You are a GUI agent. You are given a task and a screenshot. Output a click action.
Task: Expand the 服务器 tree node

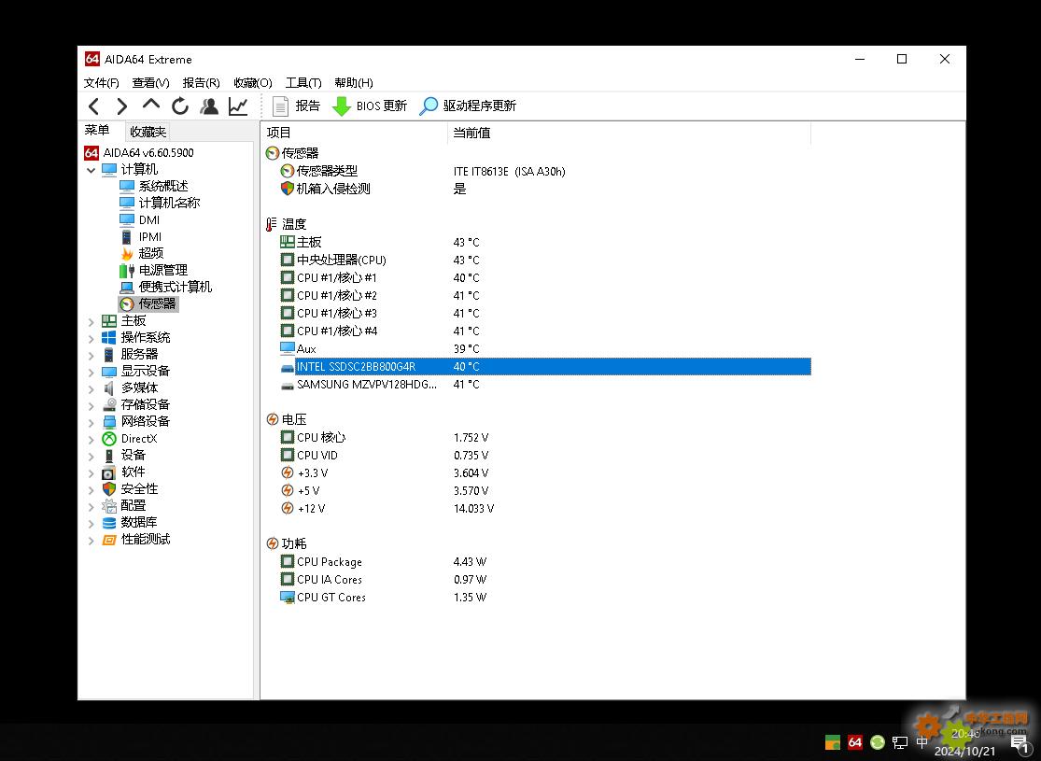pyautogui.click(x=91, y=355)
